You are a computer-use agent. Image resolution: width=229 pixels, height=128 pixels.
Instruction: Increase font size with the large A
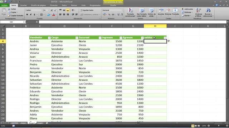pyautogui.click(x=52, y=10)
